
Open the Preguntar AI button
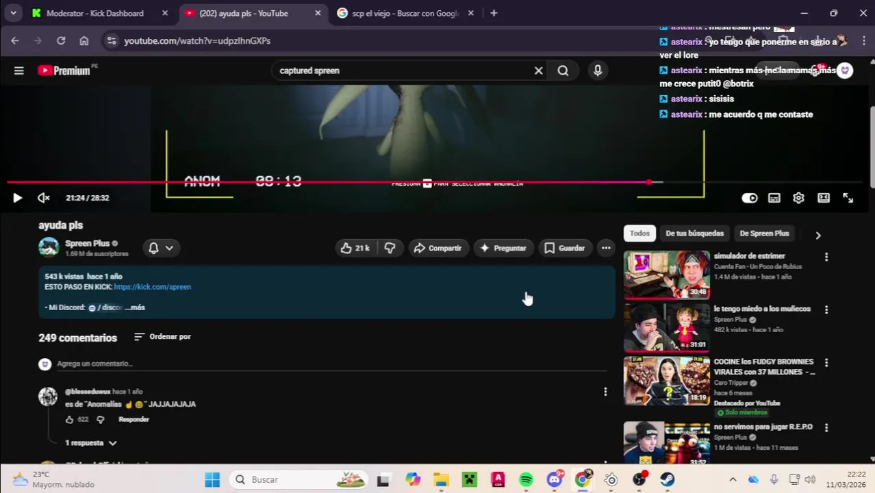503,248
